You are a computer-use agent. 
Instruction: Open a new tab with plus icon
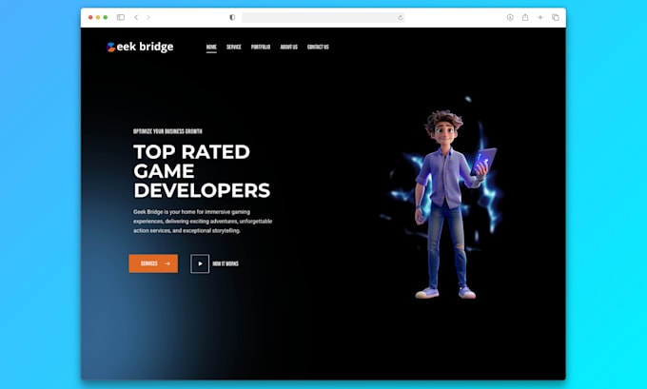pos(540,17)
